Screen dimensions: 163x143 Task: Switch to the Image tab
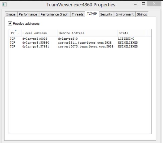click(x=11, y=14)
